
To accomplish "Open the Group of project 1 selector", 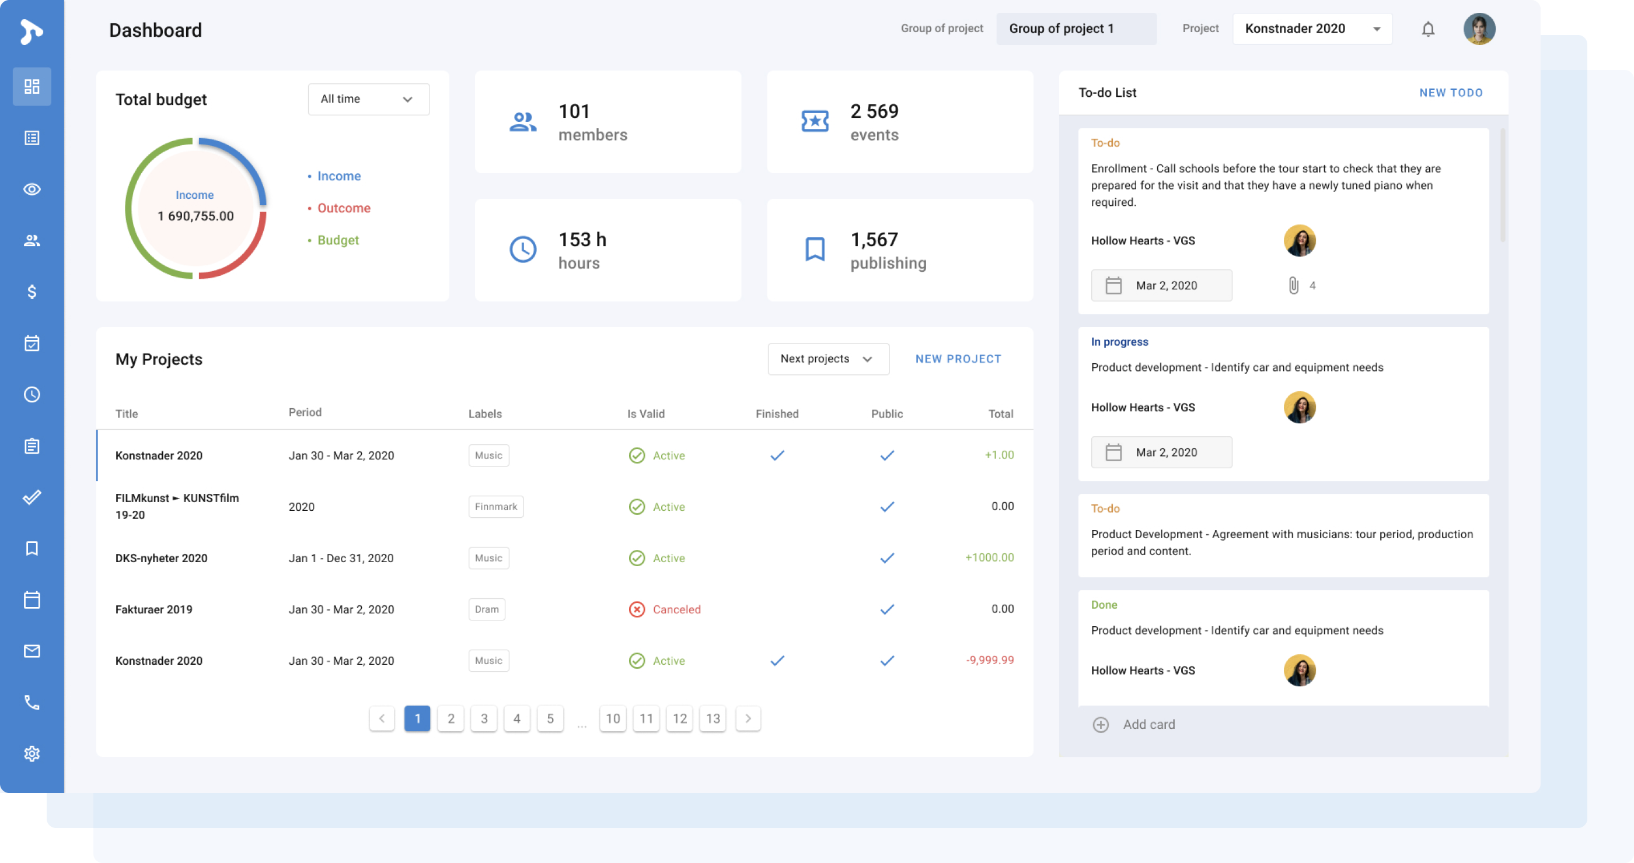I will click(1076, 29).
